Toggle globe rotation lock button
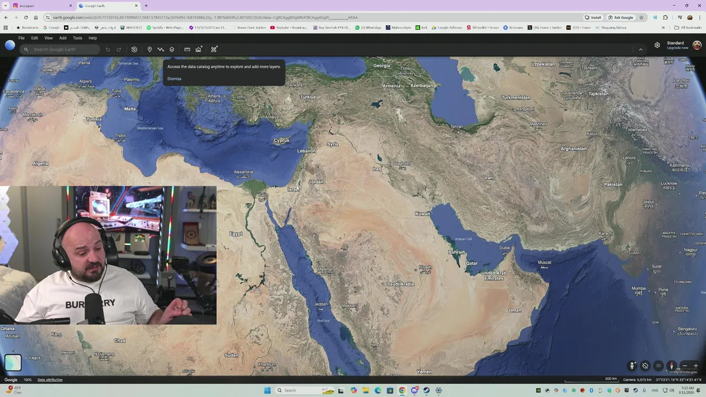Screen dimensions: 706x397 click(x=645, y=366)
